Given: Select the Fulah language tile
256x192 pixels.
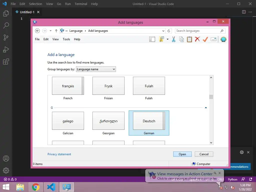Looking at the screenshot, I should tap(149, 88).
